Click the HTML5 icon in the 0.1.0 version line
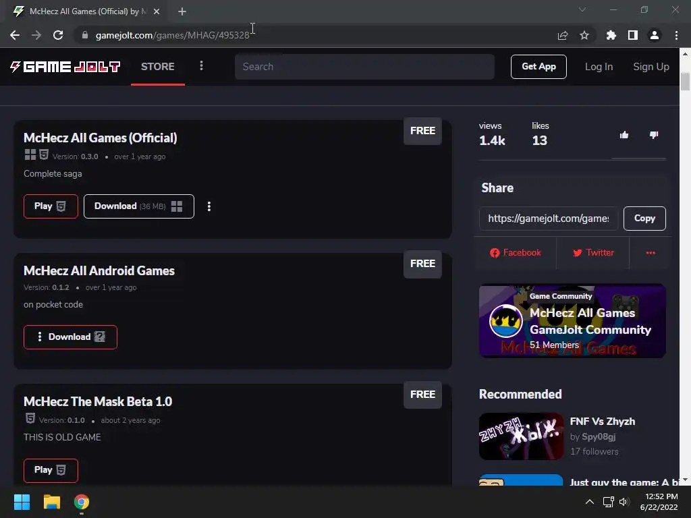 (x=30, y=418)
